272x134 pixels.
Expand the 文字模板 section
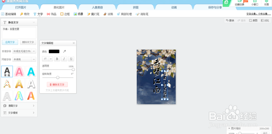[x=19, y=113]
